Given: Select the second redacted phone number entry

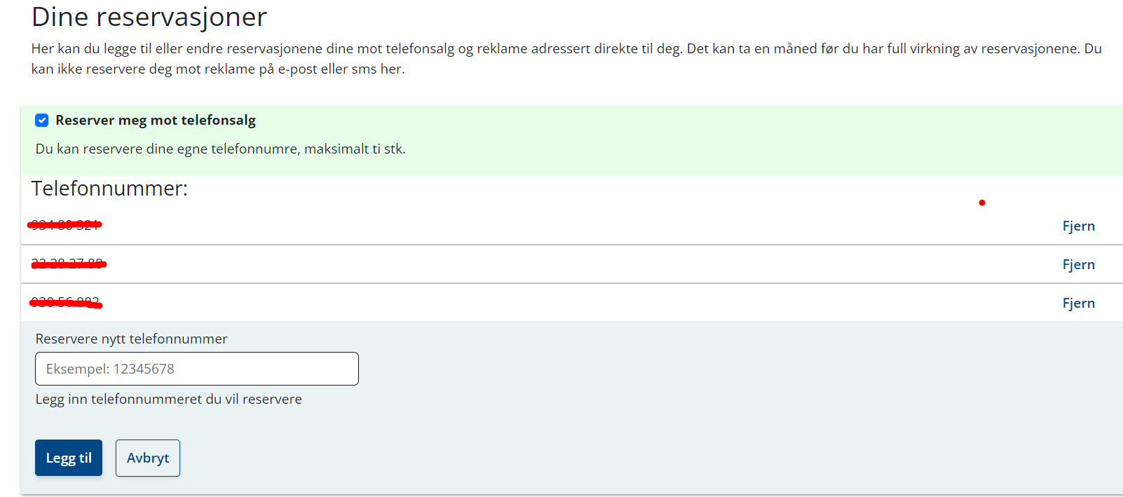Looking at the screenshot, I should point(68,264).
